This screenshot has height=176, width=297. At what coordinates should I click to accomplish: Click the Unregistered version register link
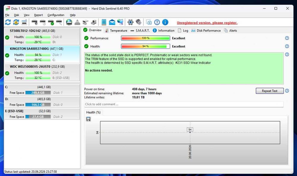207,23
